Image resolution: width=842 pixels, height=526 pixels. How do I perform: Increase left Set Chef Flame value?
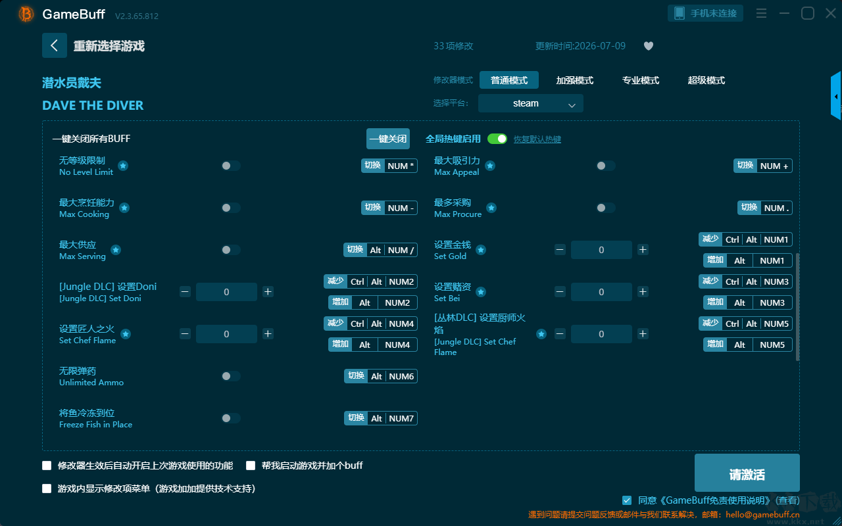tap(268, 334)
